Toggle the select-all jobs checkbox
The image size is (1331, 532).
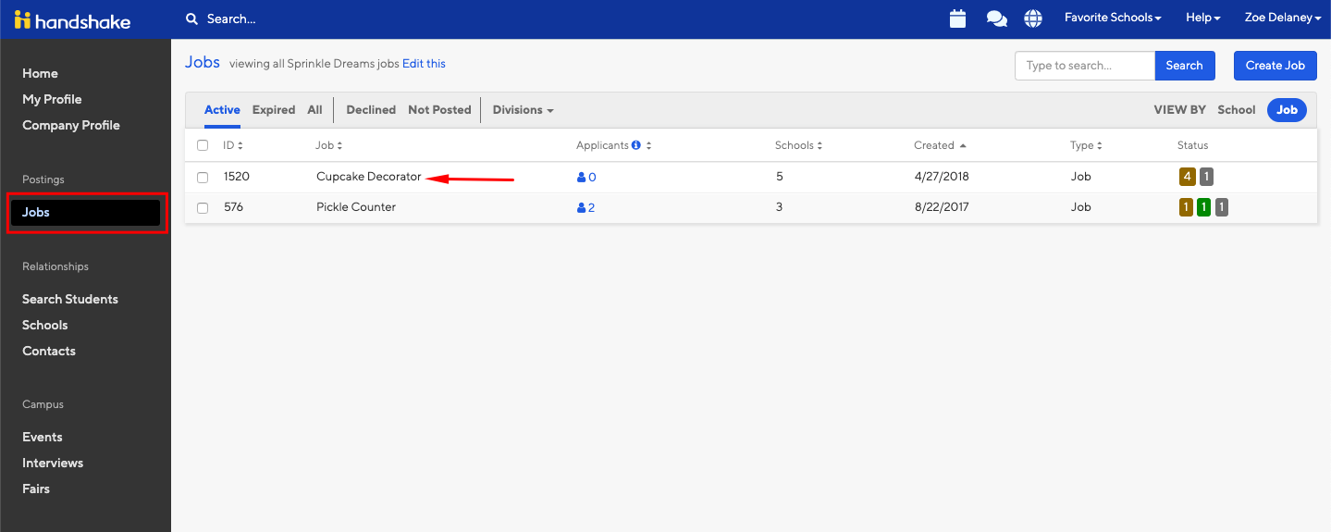(203, 145)
